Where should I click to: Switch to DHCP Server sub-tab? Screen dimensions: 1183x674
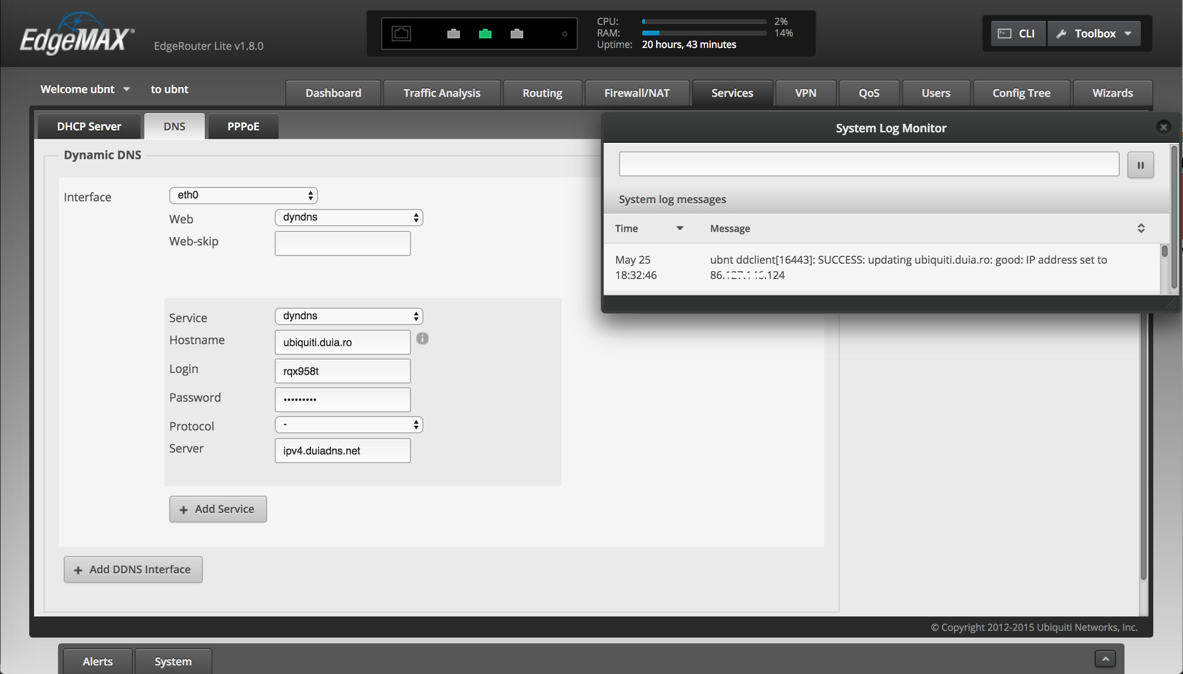(89, 127)
